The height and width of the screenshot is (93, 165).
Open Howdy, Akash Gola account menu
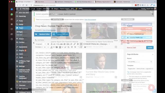pos(148,9)
